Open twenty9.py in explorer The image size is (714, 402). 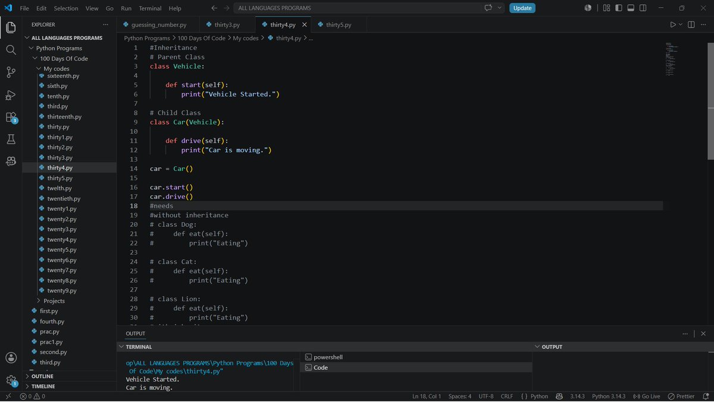(x=62, y=291)
